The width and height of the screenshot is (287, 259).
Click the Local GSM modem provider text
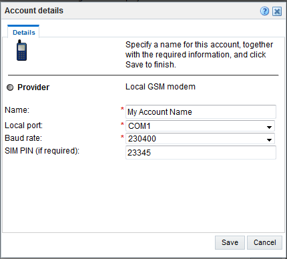[x=160, y=87]
